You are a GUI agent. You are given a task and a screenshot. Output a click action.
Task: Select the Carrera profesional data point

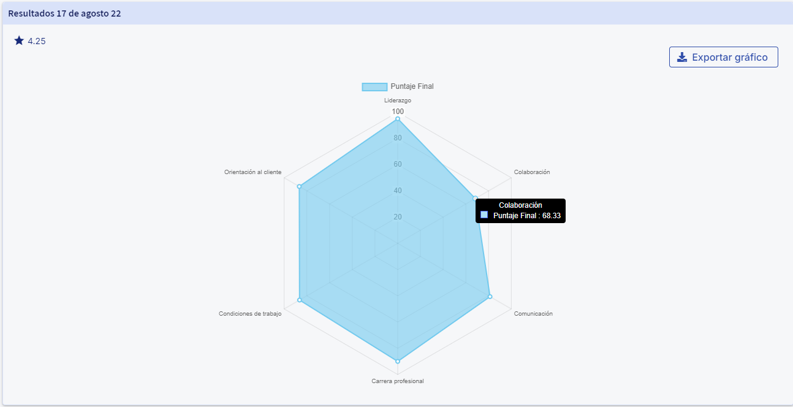coord(398,361)
